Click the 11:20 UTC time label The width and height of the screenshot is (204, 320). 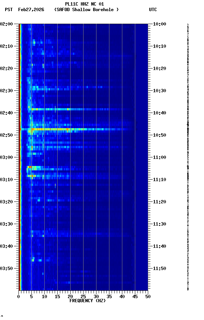160,202
